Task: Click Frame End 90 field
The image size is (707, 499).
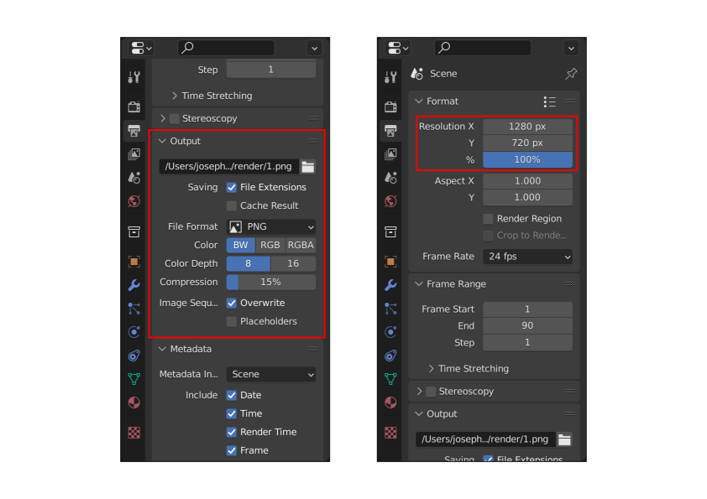Action: pyautogui.click(x=527, y=326)
